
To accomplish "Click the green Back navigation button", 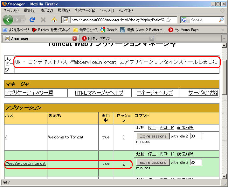I will point(8,20).
